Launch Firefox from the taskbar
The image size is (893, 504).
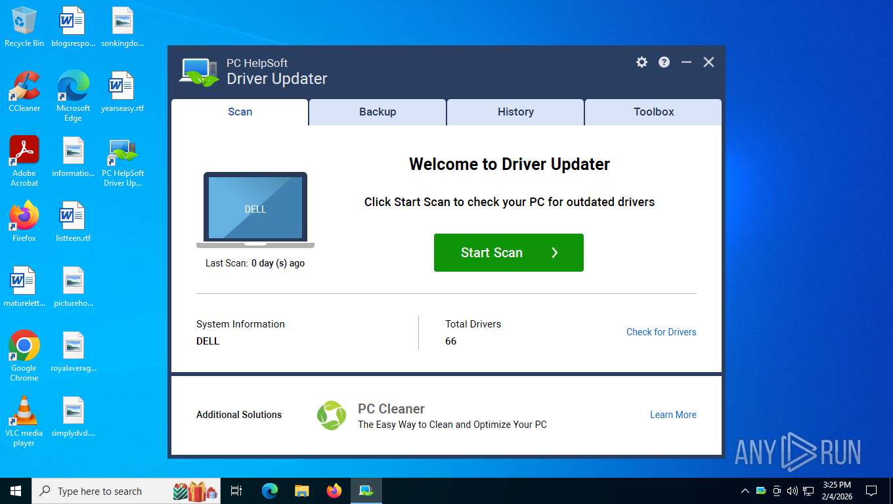334,491
